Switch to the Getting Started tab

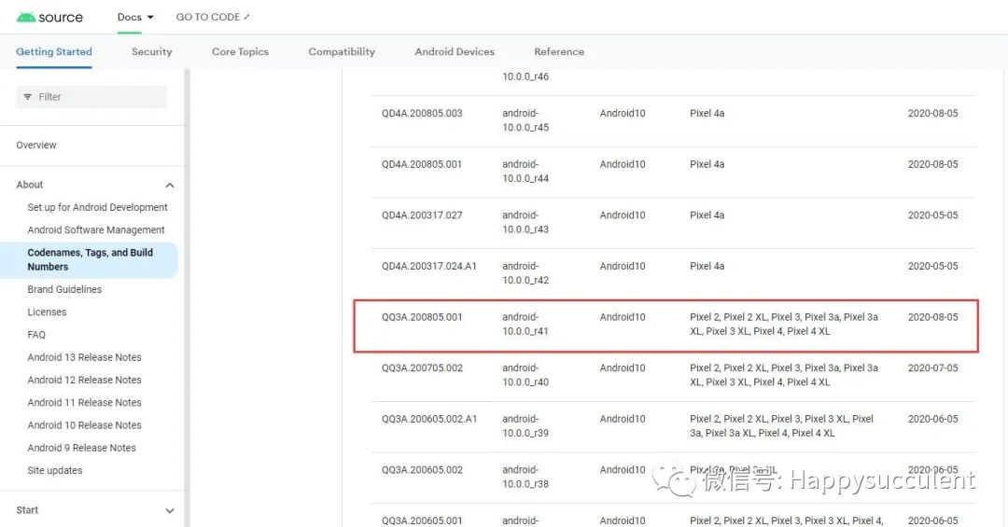pyautogui.click(x=54, y=52)
